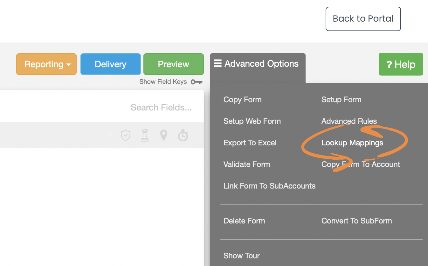Select Lookup Mappings from the menu
Screen dimensions: 428x266
[352, 143]
